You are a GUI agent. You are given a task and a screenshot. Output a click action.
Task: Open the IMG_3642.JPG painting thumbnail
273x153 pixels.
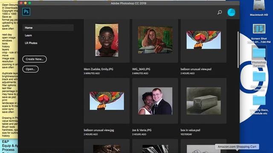pos(155,40)
